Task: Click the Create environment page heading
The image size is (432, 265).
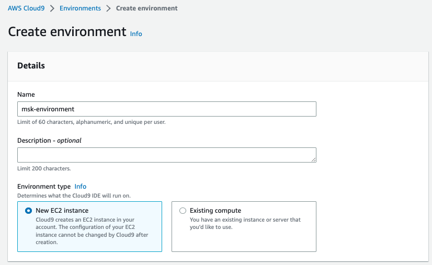Action: (x=67, y=32)
